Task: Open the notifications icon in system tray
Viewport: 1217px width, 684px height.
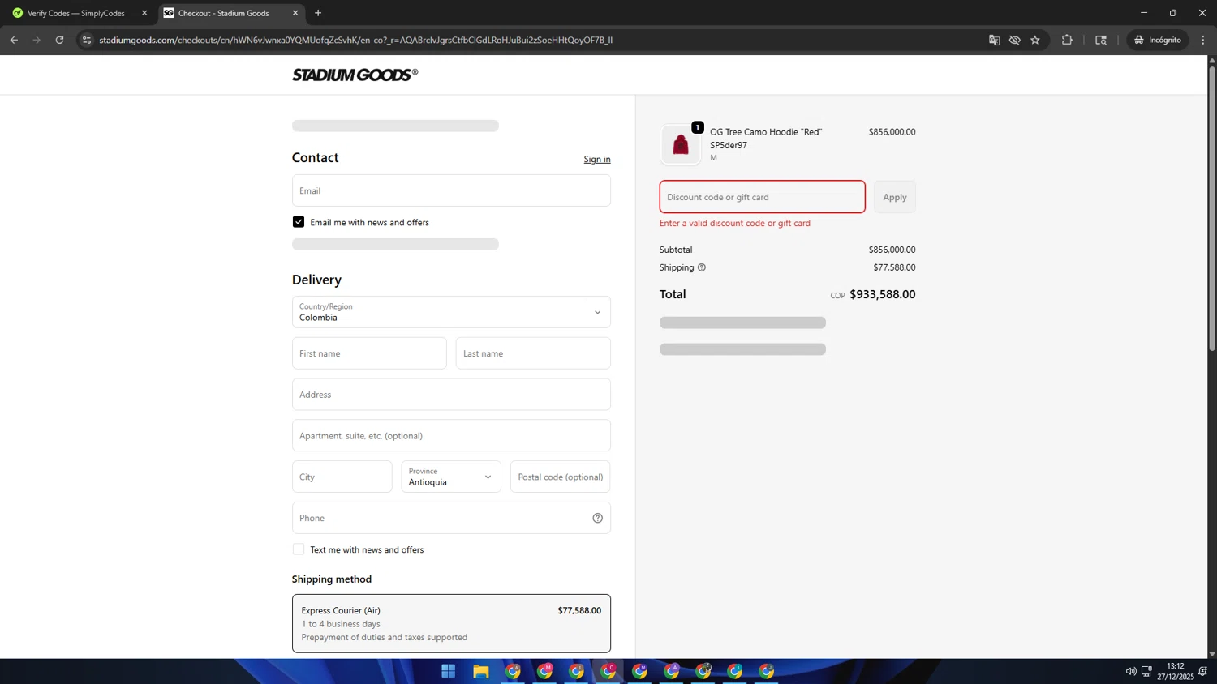Action: click(x=1203, y=671)
